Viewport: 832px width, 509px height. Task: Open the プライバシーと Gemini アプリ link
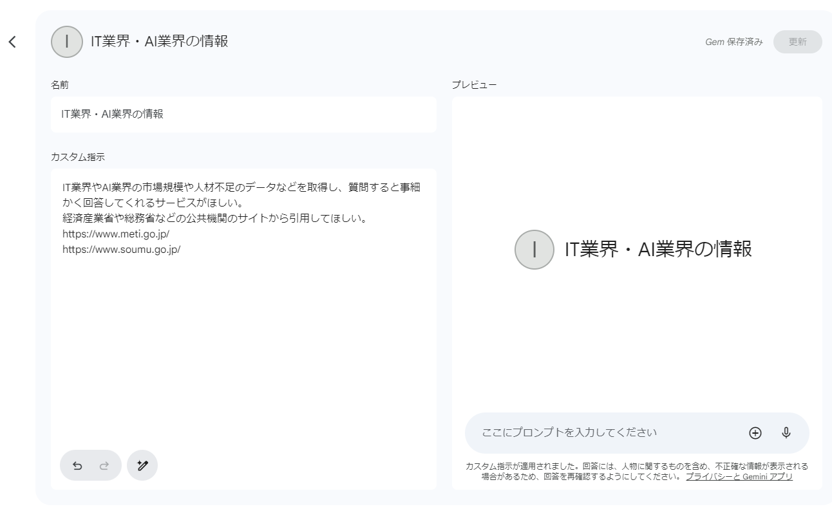tap(739, 477)
